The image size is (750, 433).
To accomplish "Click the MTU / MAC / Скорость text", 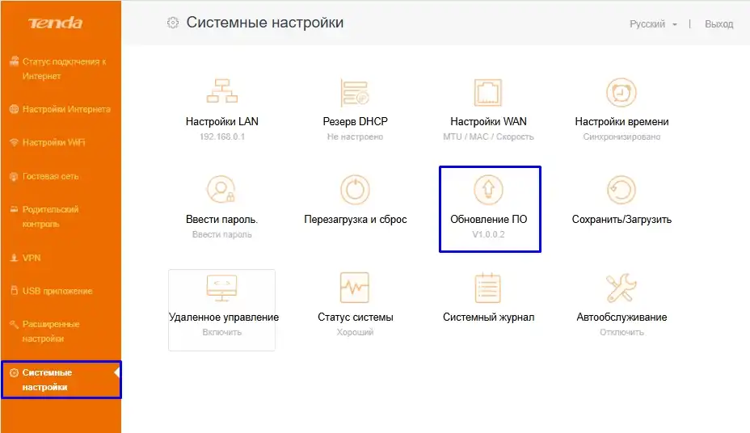I will [488, 137].
